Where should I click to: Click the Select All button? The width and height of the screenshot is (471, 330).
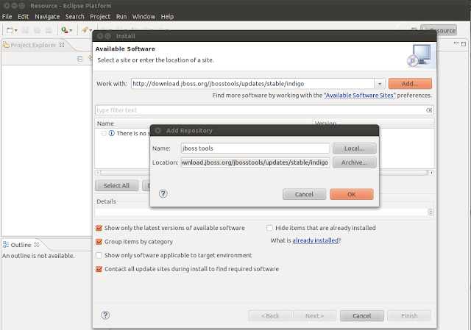click(116, 185)
